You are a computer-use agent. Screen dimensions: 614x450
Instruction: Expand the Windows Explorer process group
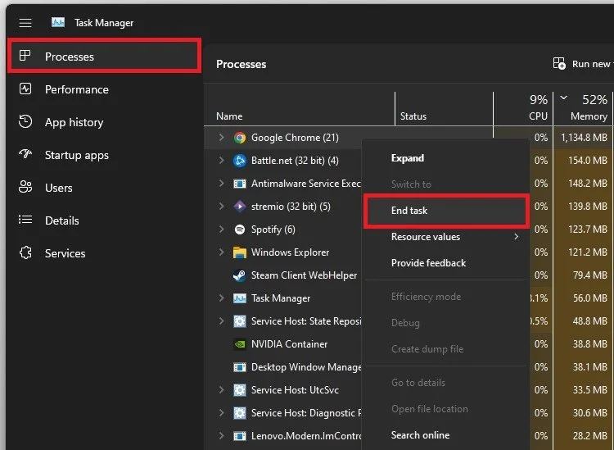[221, 252]
